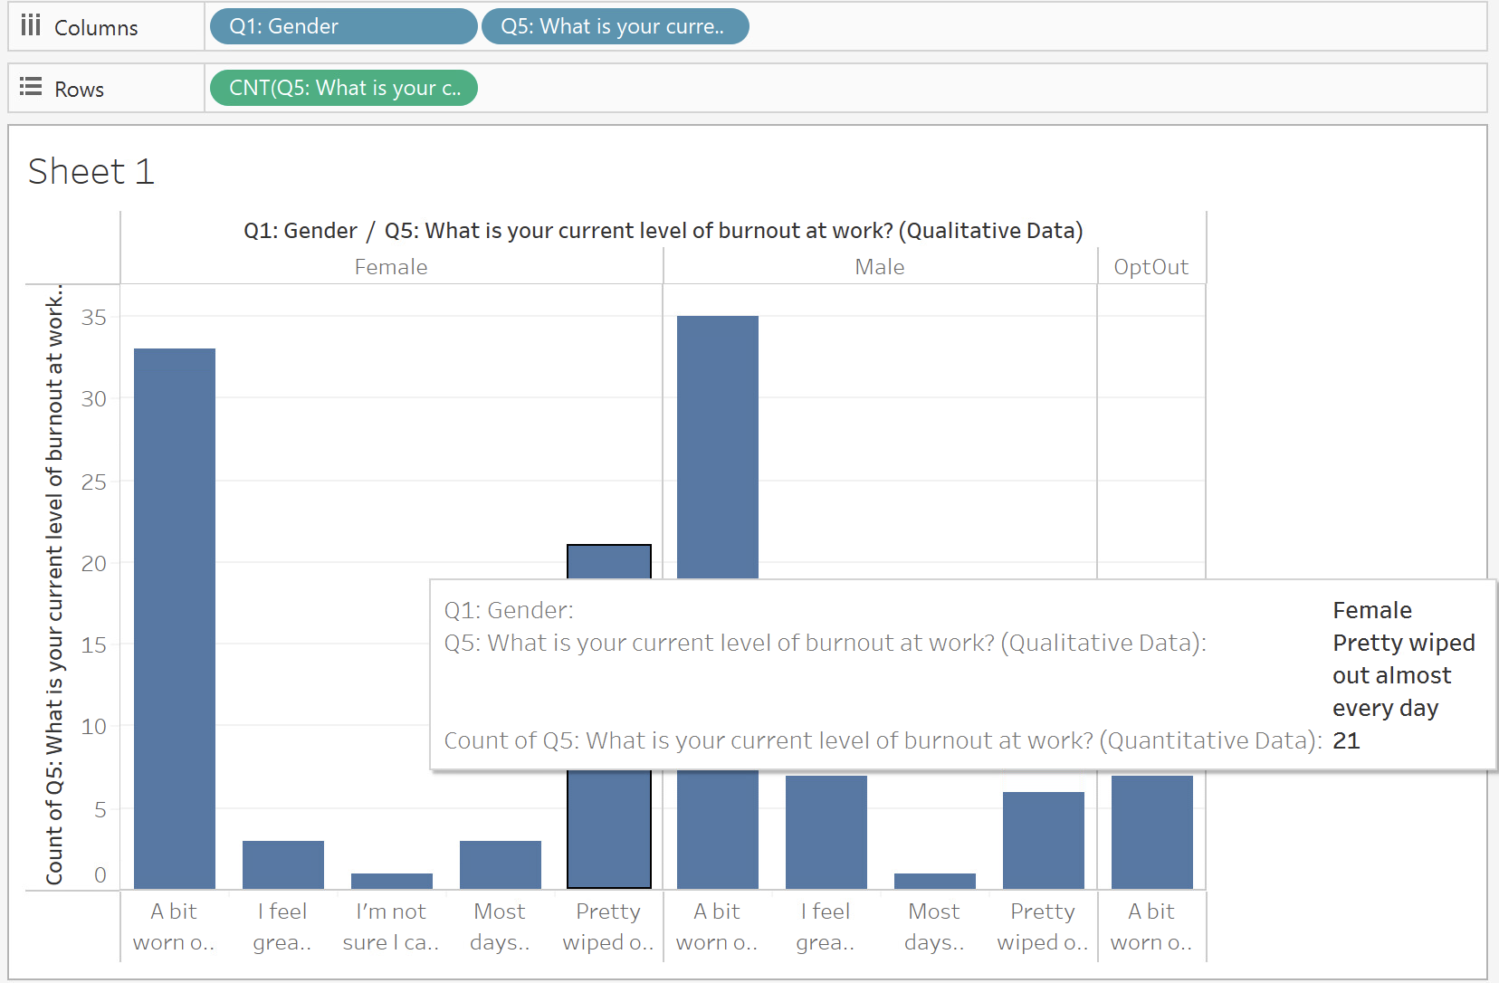Click the Sheet 1 title
This screenshot has width=1499, height=983.
tap(91, 171)
